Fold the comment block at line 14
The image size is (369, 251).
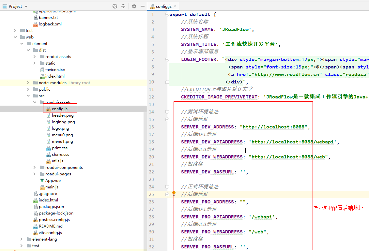167,112
